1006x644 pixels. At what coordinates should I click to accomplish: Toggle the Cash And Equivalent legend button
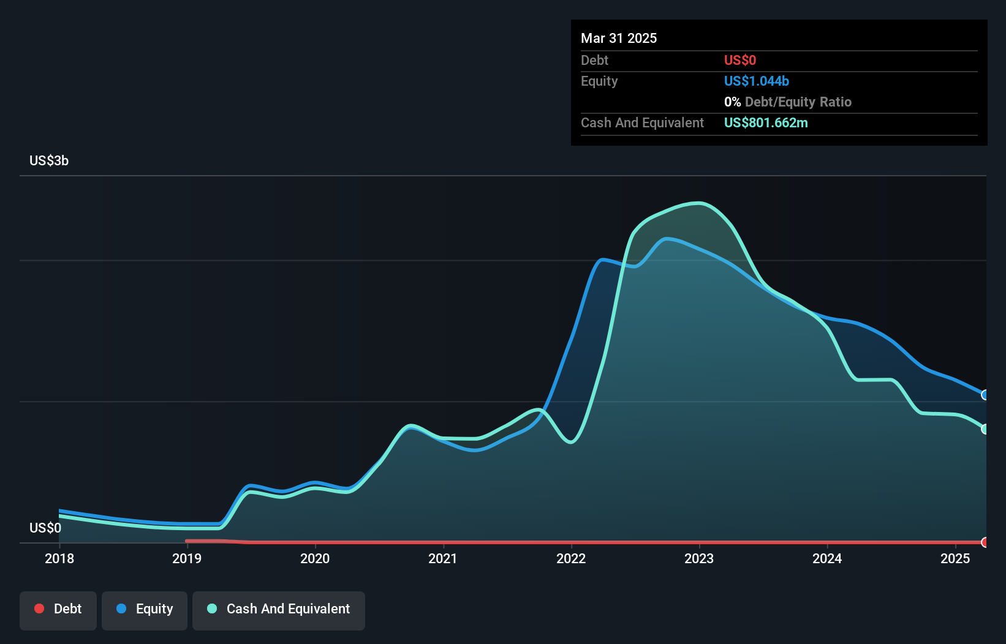pos(279,610)
